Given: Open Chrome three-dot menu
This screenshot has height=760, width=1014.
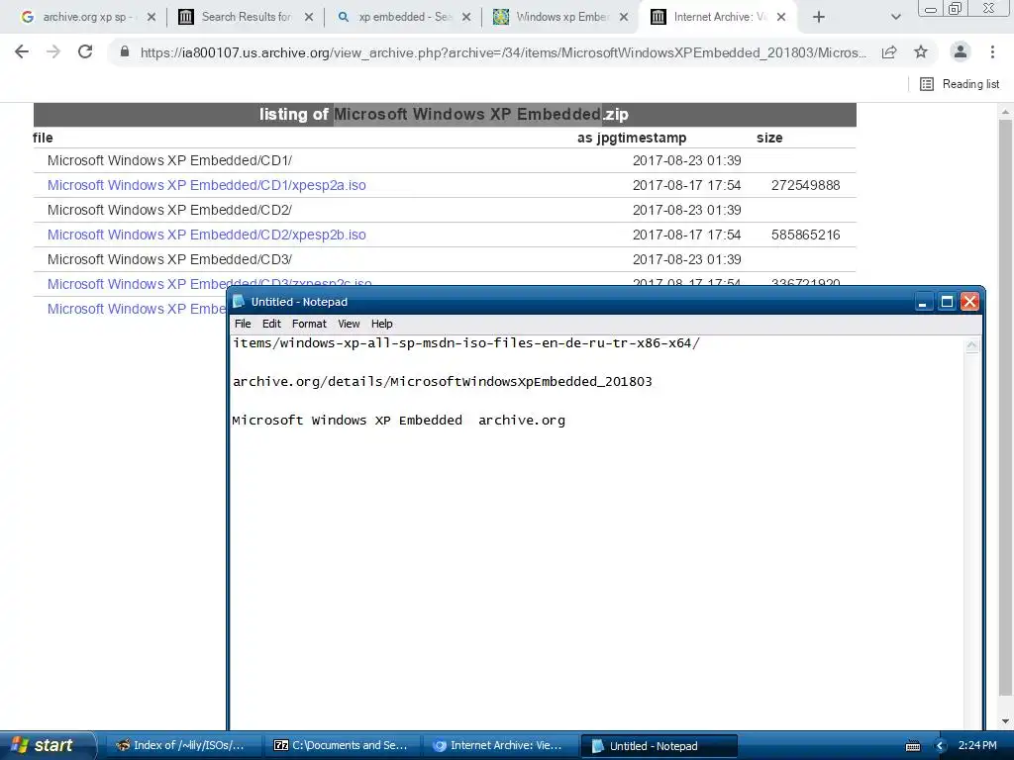Looking at the screenshot, I should tap(992, 51).
